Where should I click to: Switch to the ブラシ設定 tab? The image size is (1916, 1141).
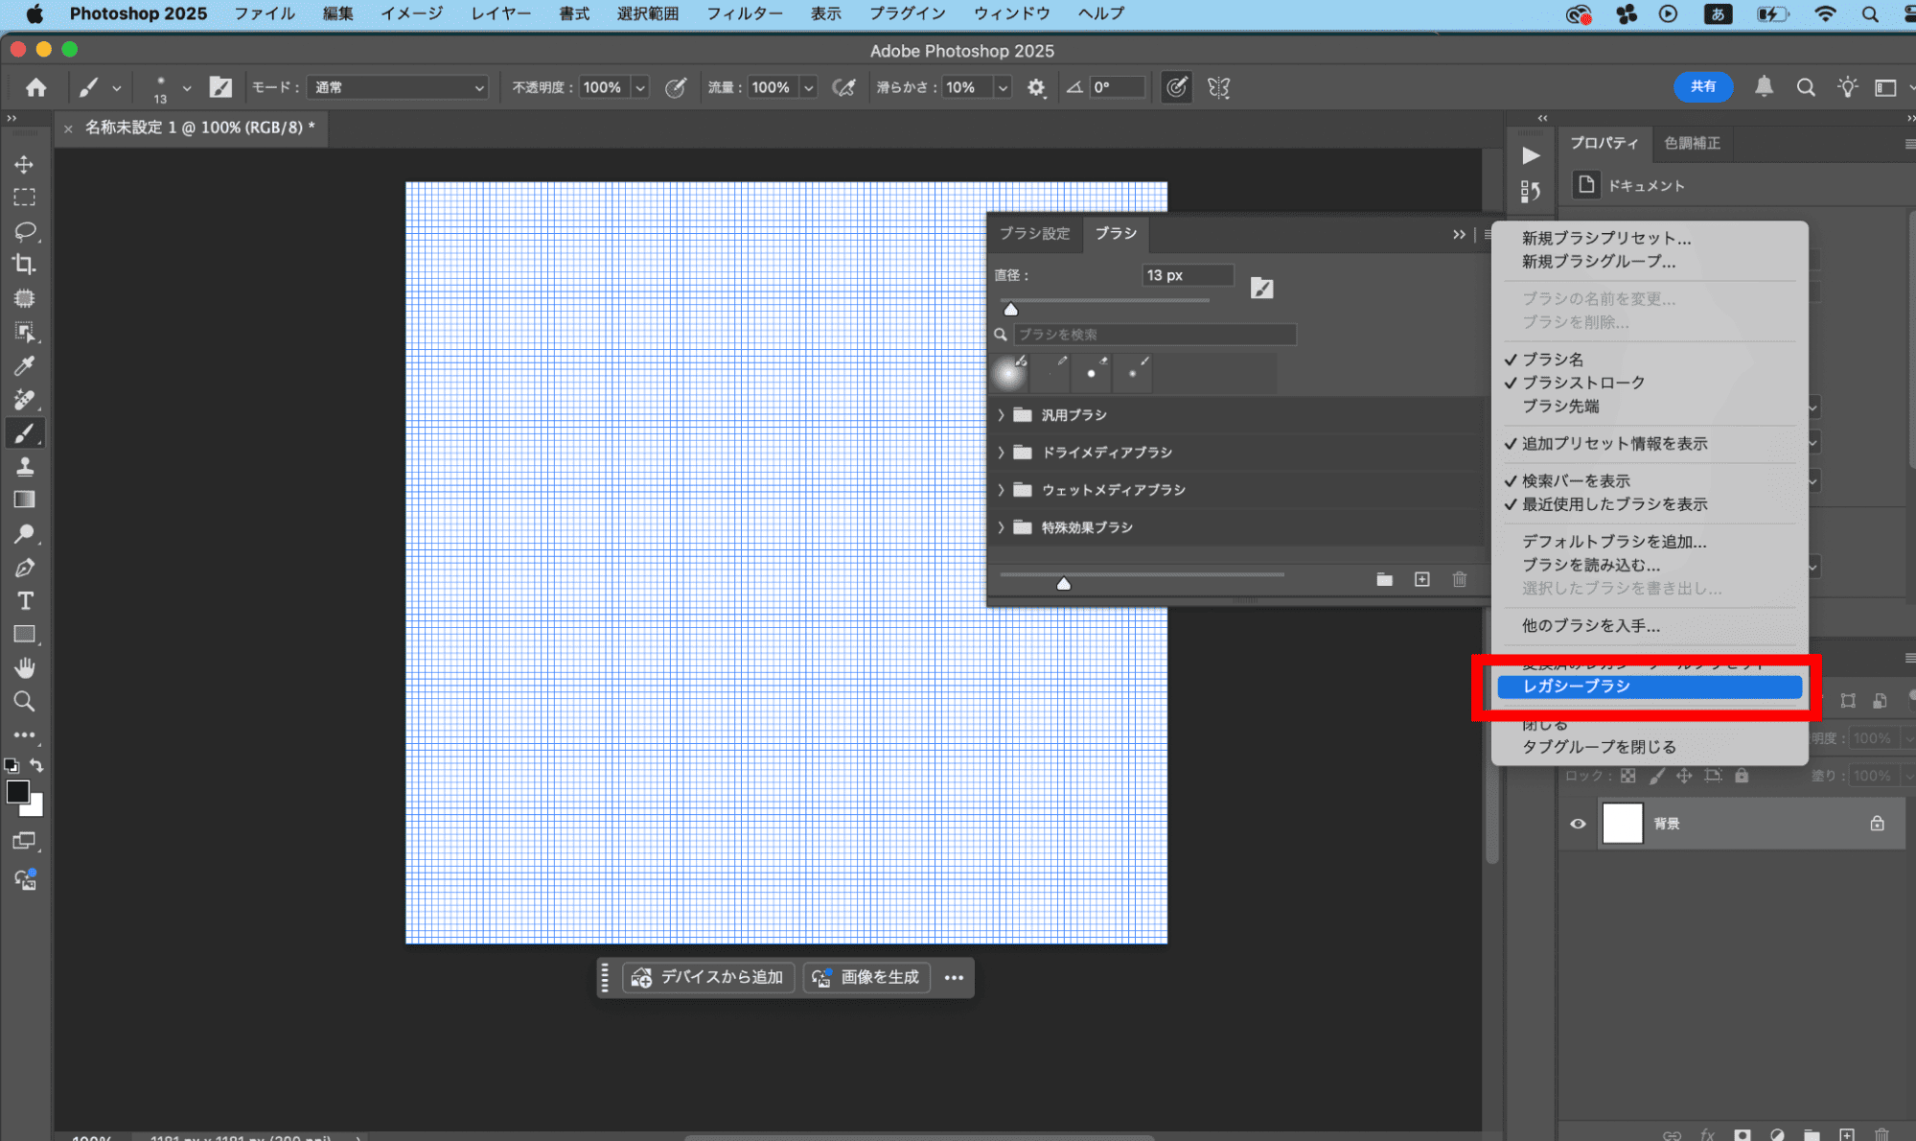pos(1034,233)
